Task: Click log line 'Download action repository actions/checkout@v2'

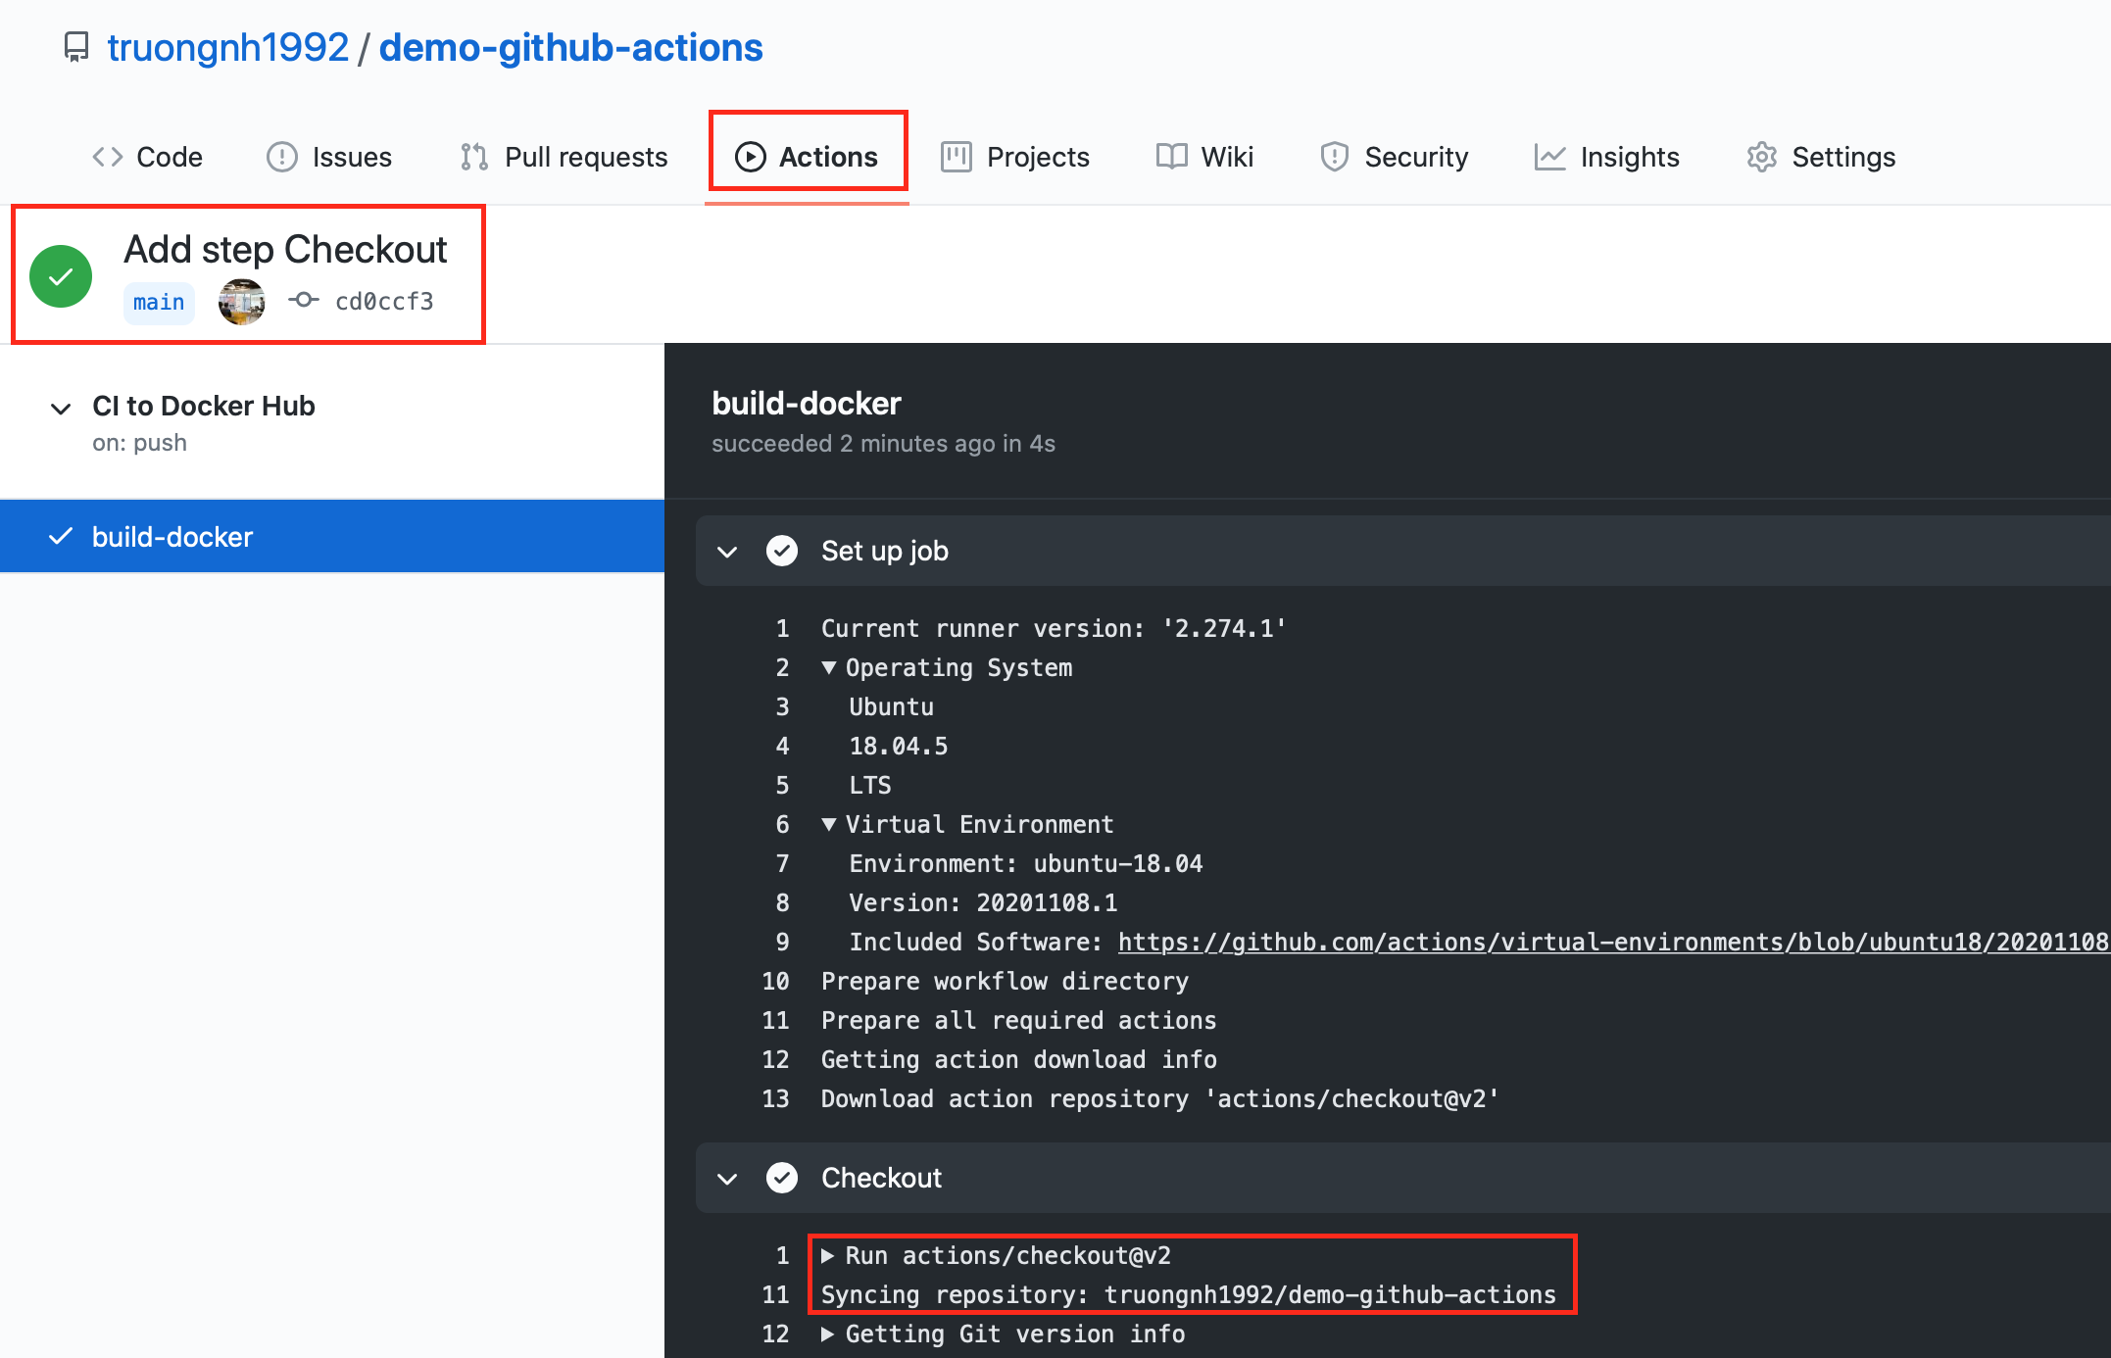Action: point(1160,1098)
